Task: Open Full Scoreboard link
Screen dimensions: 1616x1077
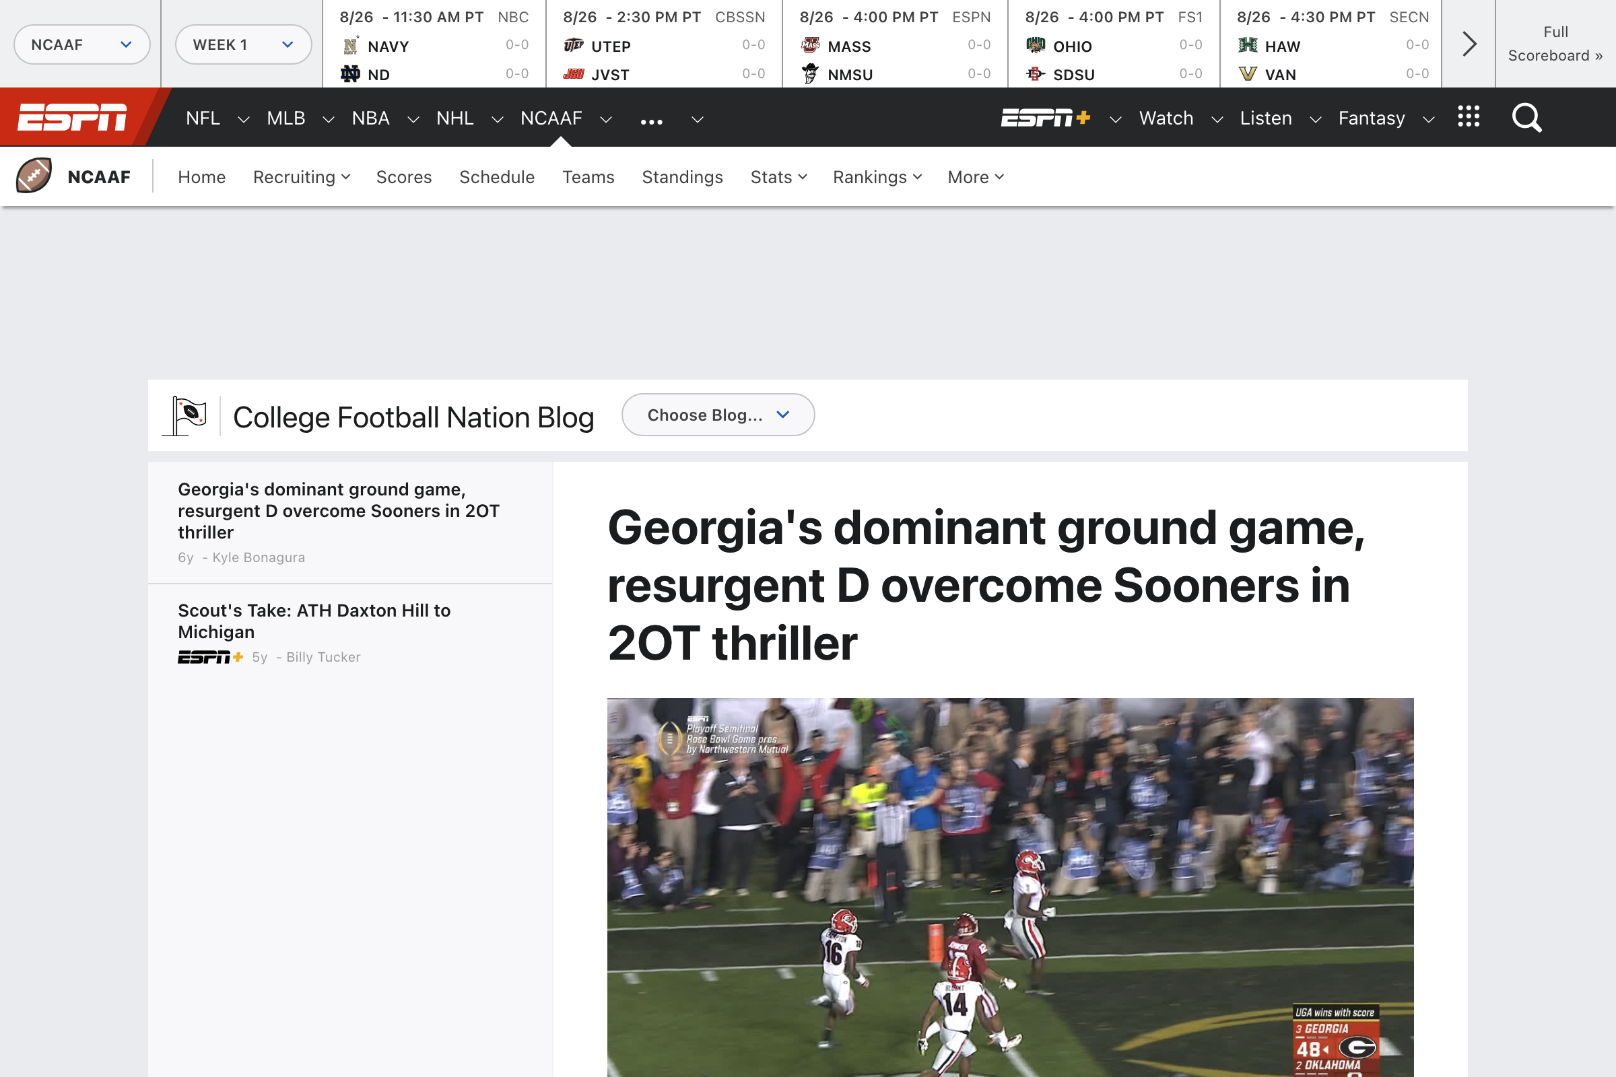Action: point(1555,44)
